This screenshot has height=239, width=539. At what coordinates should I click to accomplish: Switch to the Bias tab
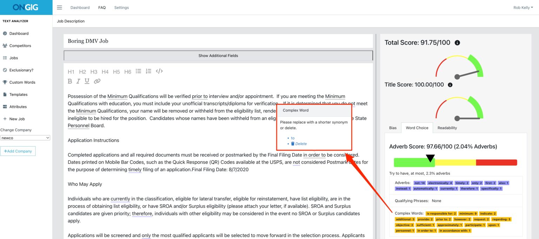(393, 128)
